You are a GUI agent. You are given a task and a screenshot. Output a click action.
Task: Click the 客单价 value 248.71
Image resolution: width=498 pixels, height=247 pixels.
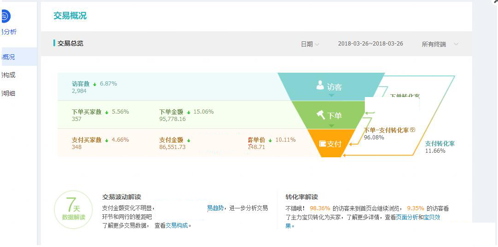point(256,147)
